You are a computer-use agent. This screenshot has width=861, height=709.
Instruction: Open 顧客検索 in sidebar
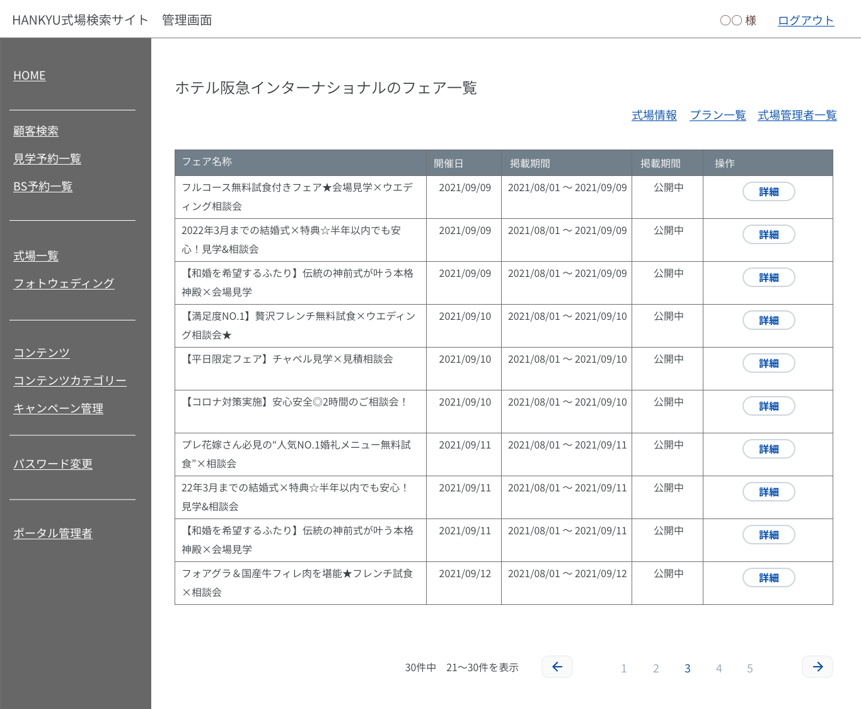click(36, 131)
